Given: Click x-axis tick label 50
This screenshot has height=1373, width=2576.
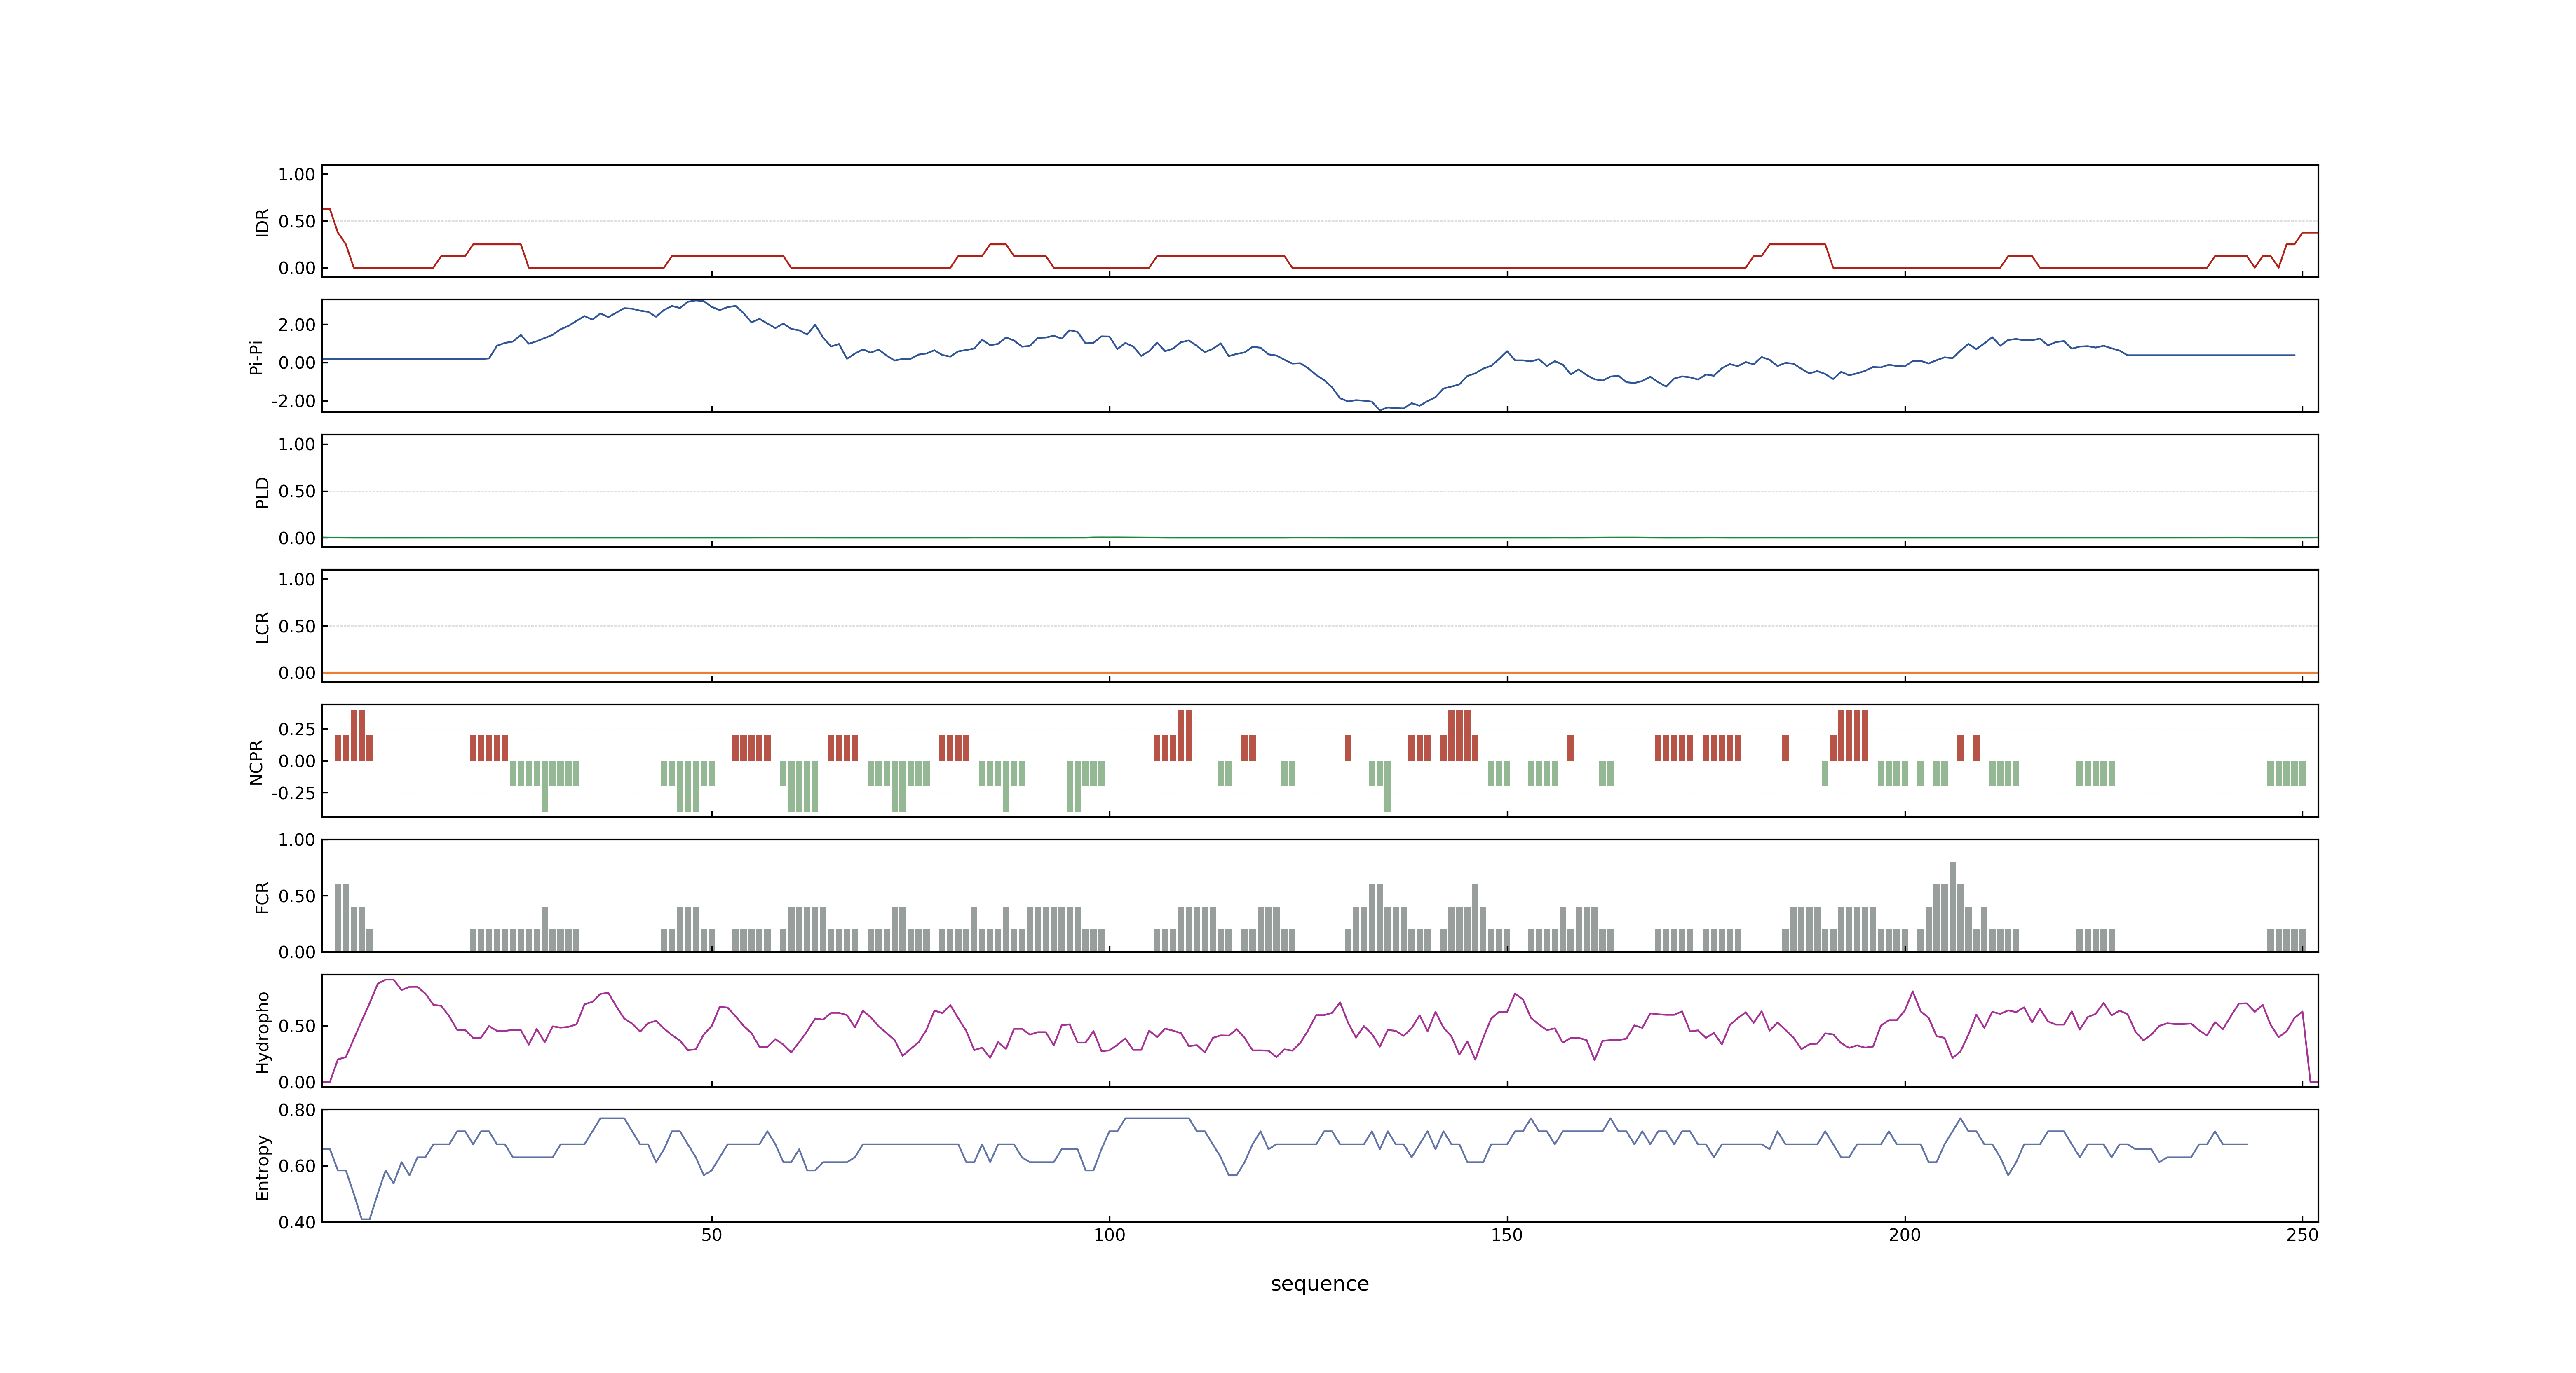Looking at the screenshot, I should 711,1234.
